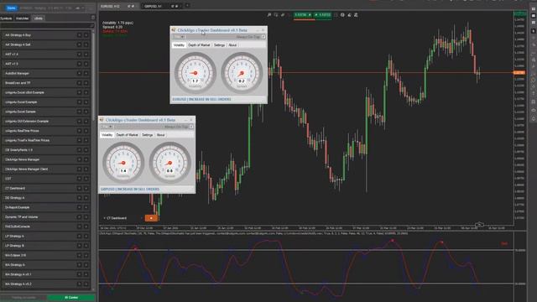This screenshot has width=537, height=302.
Task: Click the panel layout icon beside cBots tab
Action: pos(92,18)
